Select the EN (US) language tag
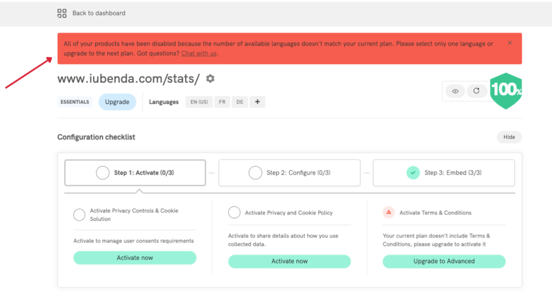Image resolution: width=552 pixels, height=304 pixels. 199,102
